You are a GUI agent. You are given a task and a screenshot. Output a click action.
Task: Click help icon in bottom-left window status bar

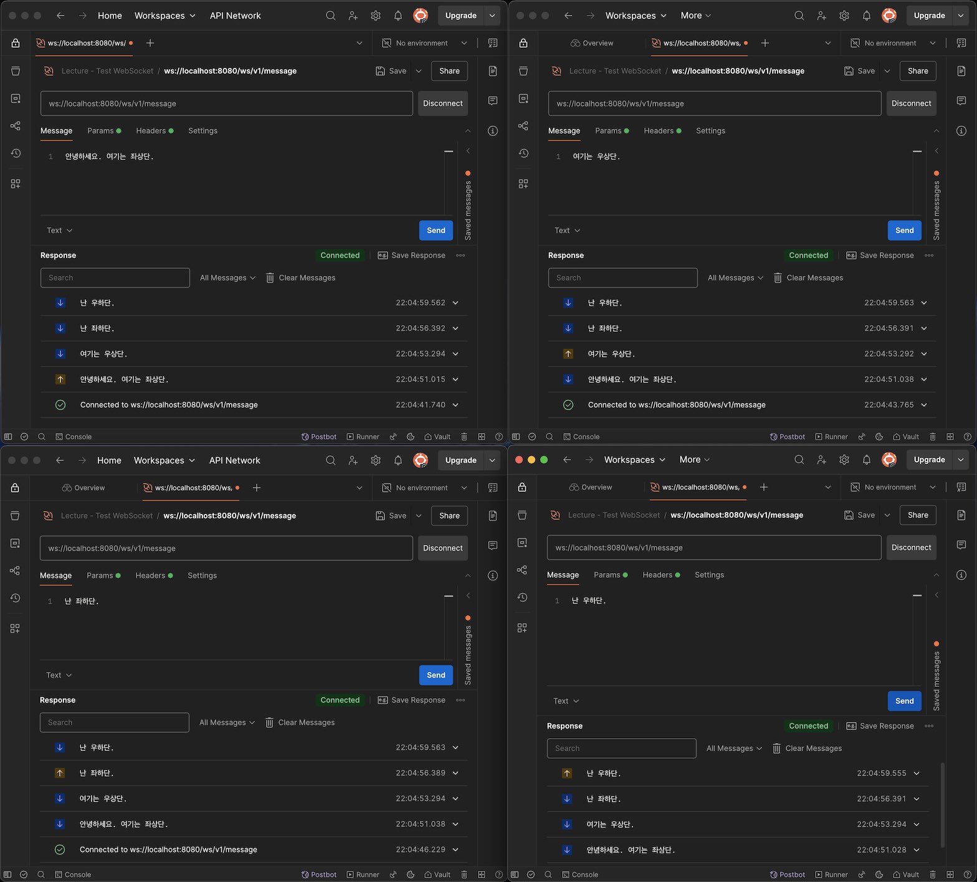pos(499,875)
